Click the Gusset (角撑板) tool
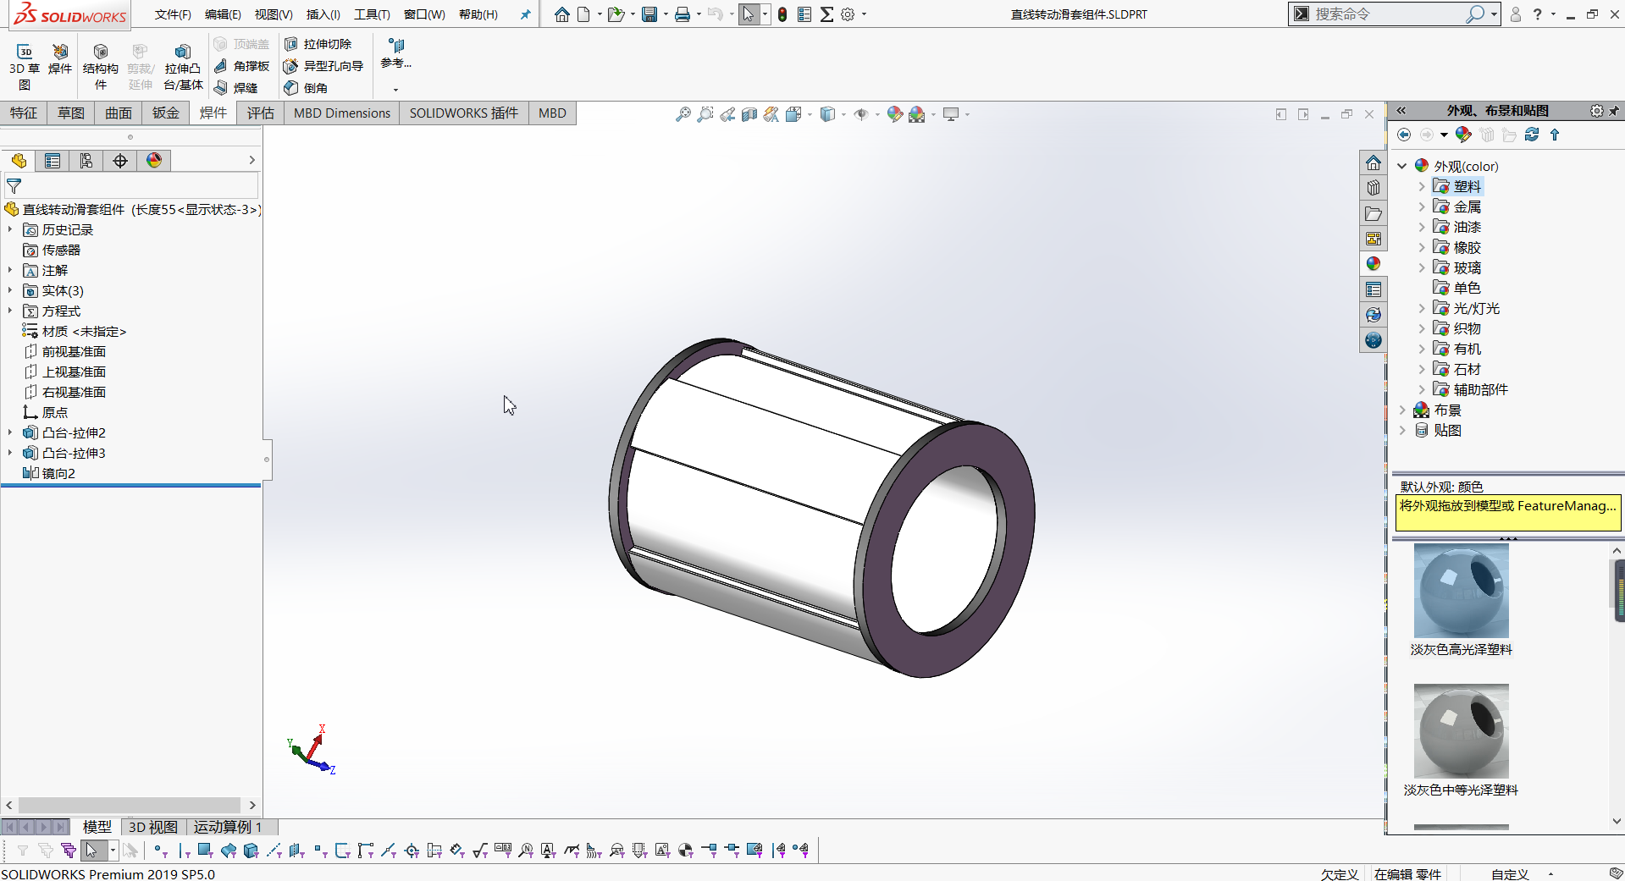 click(x=241, y=66)
